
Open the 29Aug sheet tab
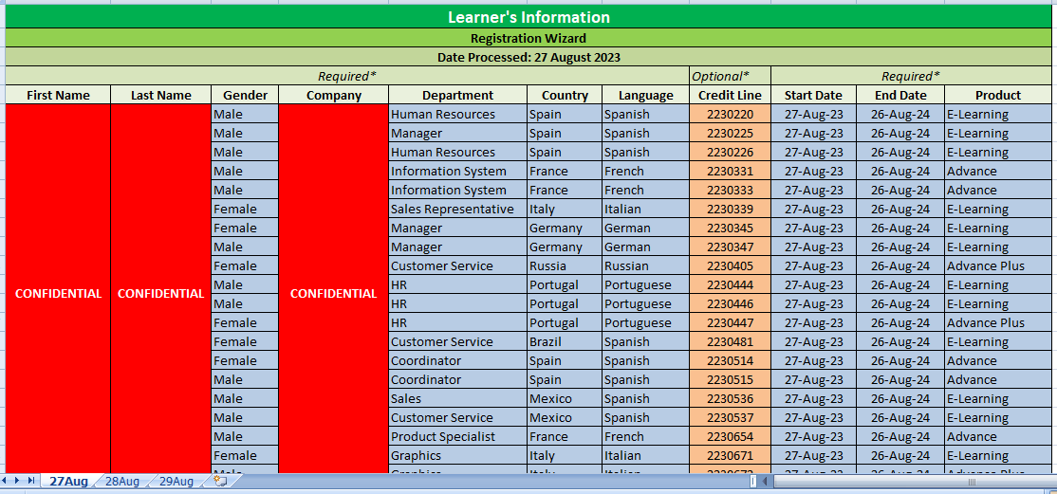(x=176, y=481)
